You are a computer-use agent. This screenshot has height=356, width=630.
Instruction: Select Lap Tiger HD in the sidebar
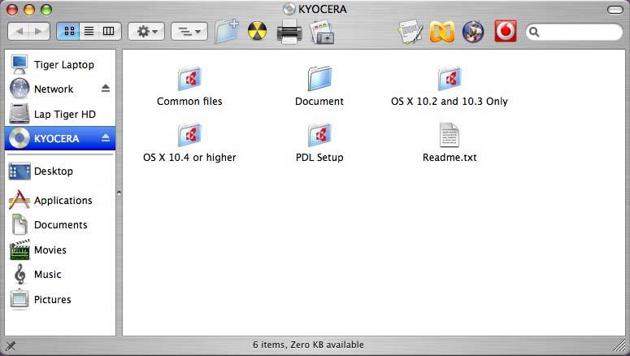pyautogui.click(x=60, y=114)
